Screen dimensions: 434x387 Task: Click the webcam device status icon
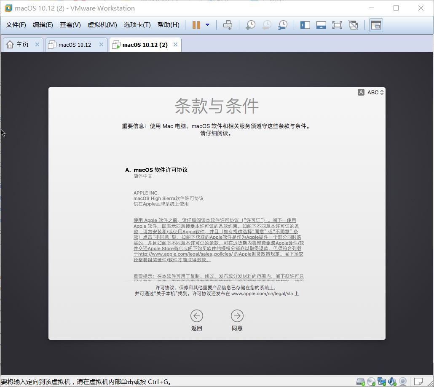pos(403,382)
